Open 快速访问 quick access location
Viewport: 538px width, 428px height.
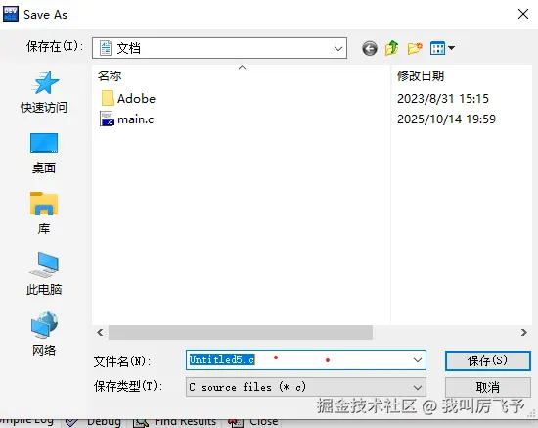(x=44, y=92)
